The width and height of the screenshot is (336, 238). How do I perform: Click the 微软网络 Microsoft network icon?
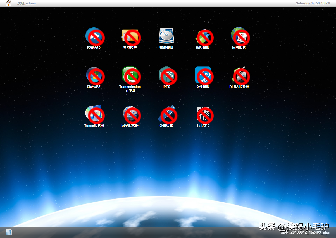tap(94, 75)
